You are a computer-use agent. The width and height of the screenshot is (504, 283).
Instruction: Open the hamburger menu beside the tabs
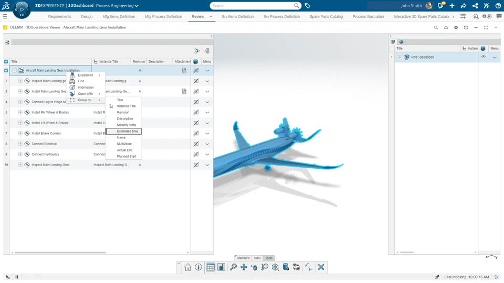pos(5,16)
